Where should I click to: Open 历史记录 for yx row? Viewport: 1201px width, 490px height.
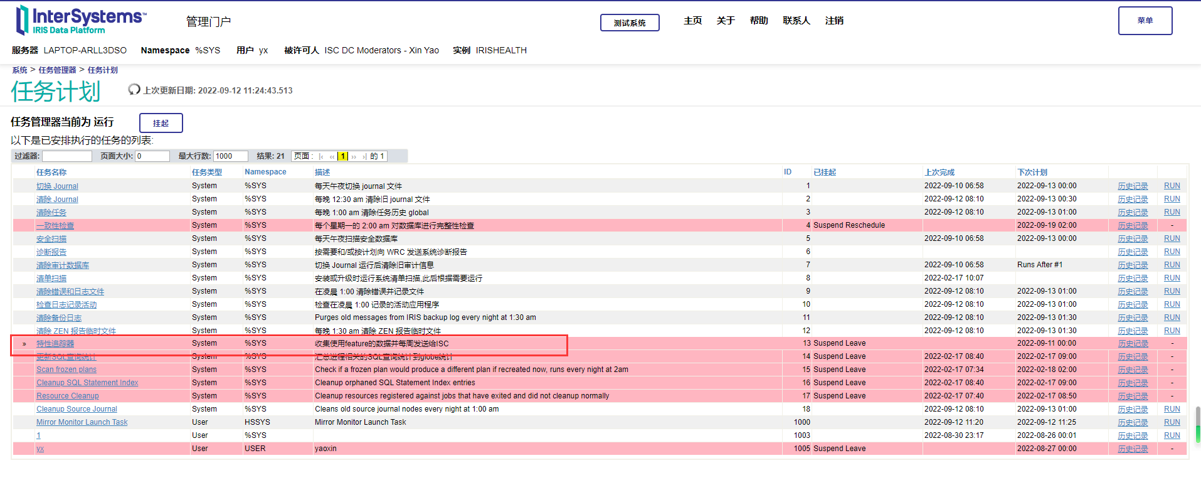(x=1133, y=449)
